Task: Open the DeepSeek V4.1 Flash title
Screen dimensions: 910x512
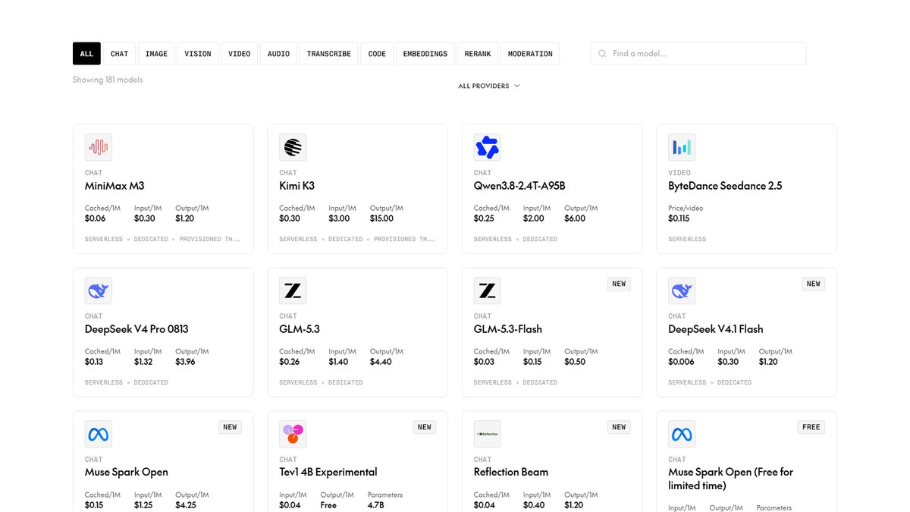Action: point(716,329)
